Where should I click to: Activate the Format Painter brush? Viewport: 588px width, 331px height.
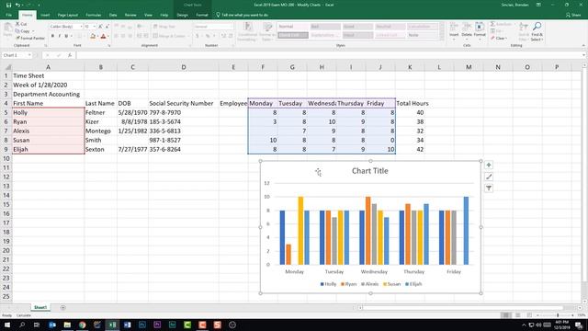[x=30, y=39]
